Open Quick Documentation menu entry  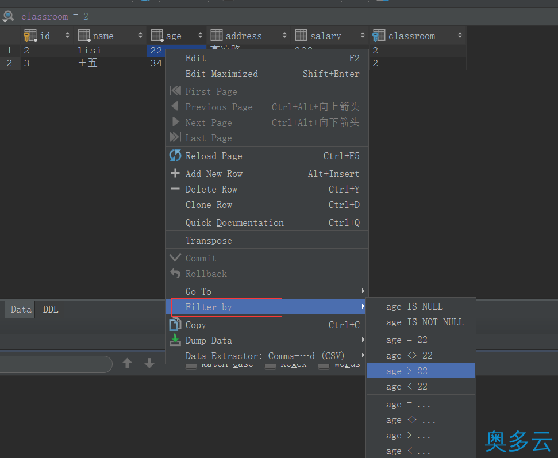point(267,222)
